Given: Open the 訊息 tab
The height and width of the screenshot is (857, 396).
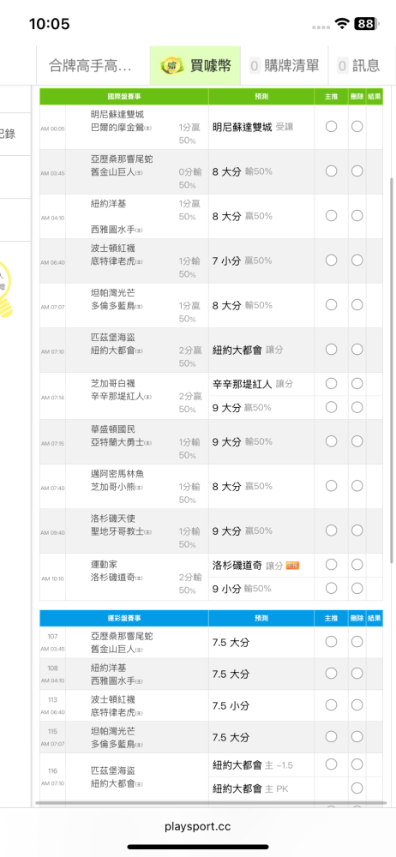Looking at the screenshot, I should (x=358, y=66).
